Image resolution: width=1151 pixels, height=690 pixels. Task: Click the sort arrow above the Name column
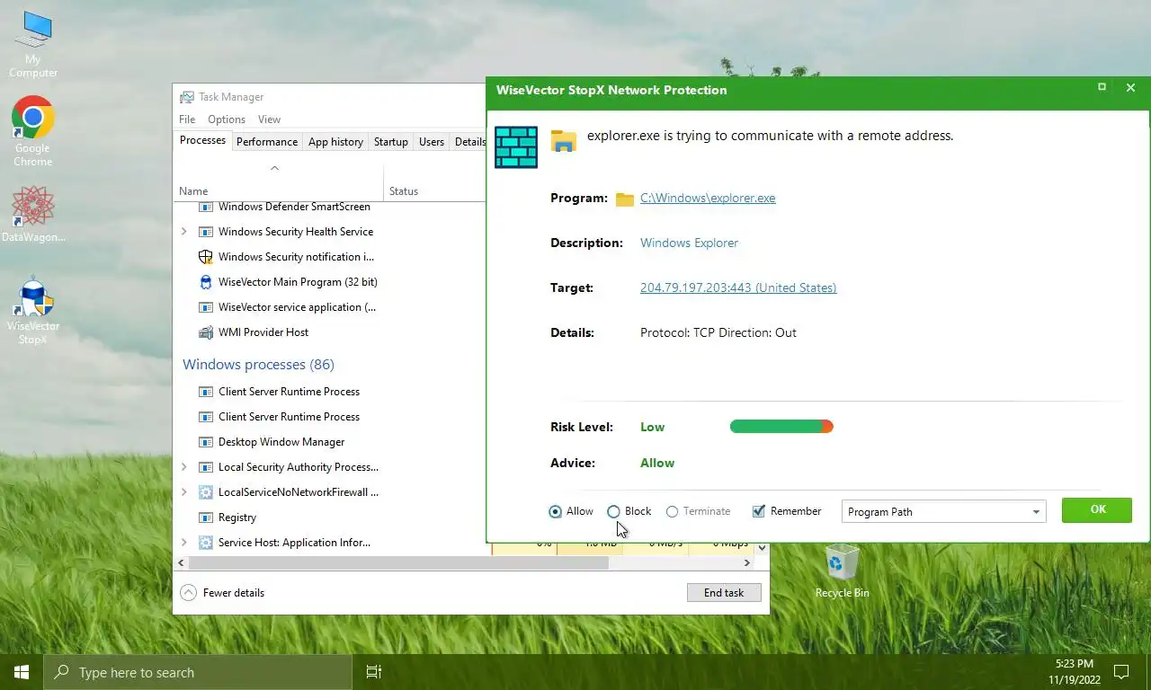[x=275, y=168]
